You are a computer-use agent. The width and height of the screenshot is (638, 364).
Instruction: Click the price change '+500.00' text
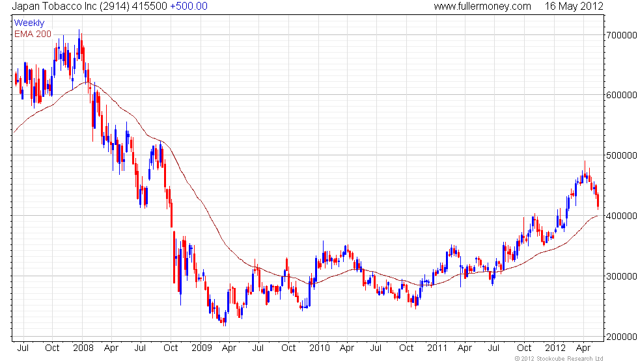(188, 6)
